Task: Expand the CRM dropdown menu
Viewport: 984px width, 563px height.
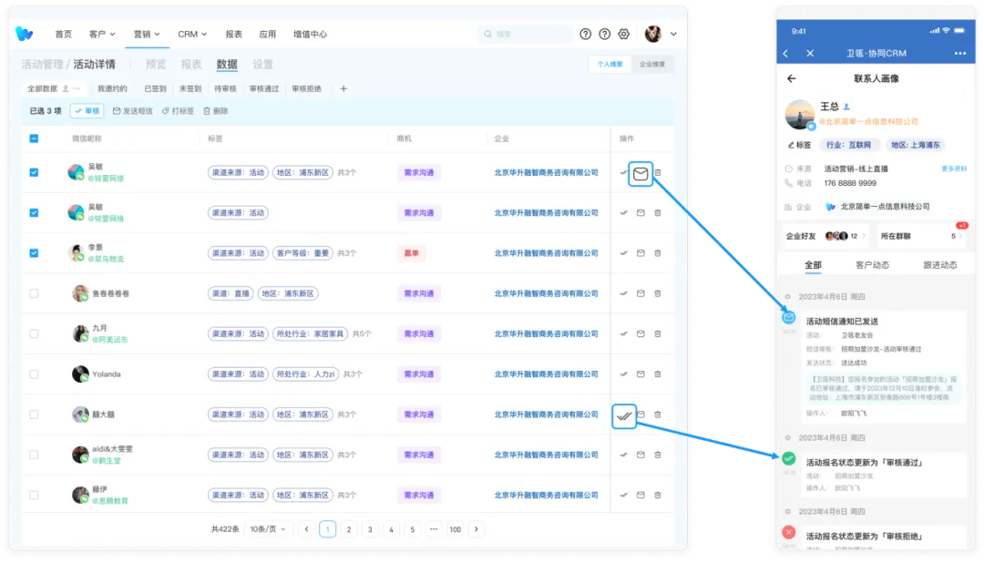Action: (192, 35)
